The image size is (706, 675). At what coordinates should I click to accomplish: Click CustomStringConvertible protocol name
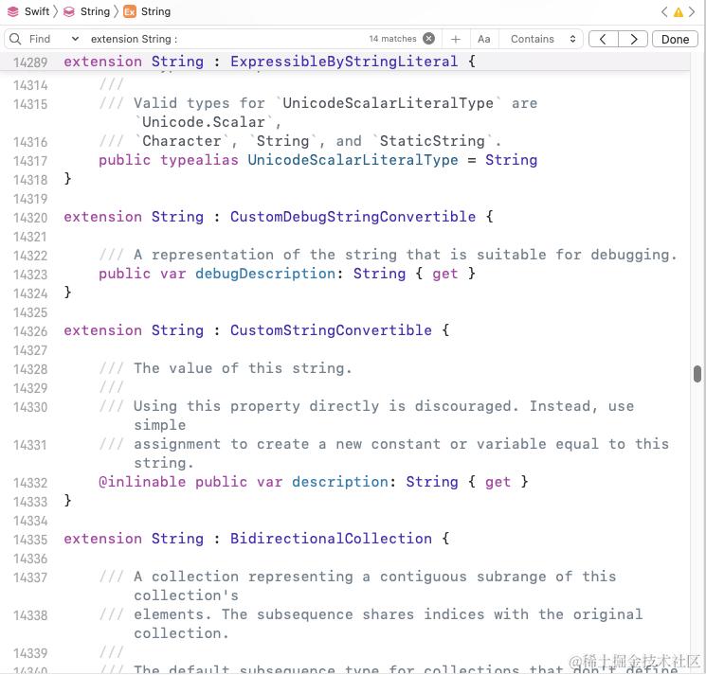click(331, 330)
